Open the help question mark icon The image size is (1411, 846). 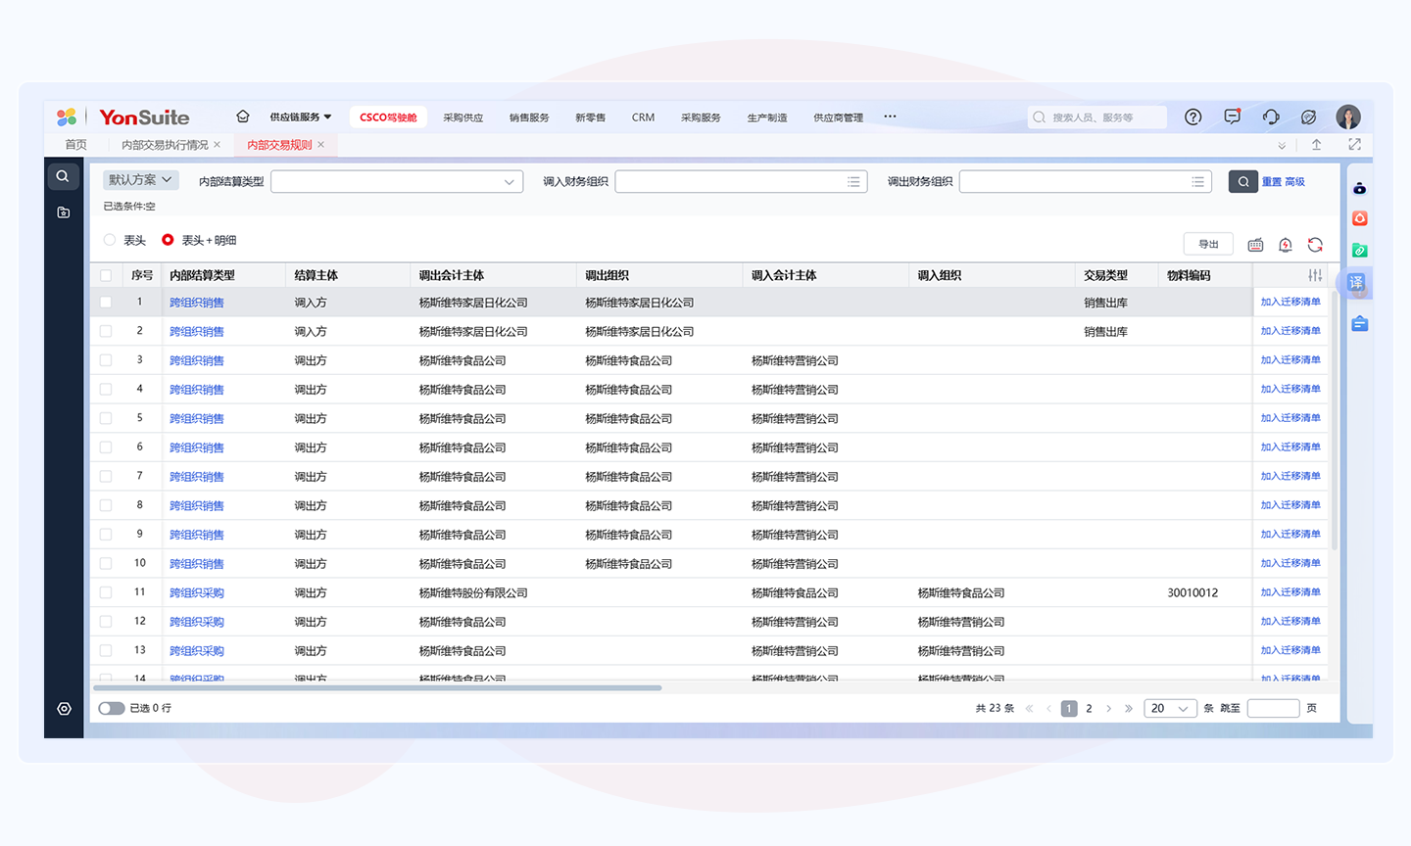click(x=1192, y=117)
